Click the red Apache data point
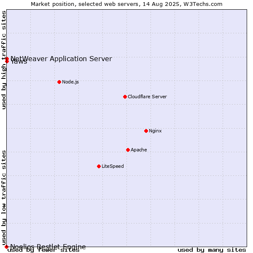This screenshot has height=253, width=253. 128,150
